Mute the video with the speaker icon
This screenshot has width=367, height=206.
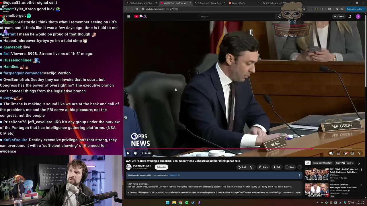[135, 153]
